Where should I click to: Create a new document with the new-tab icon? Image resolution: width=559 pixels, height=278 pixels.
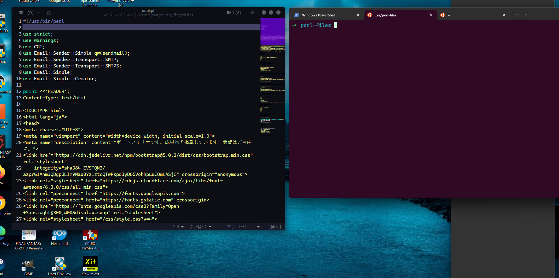[49, 13]
